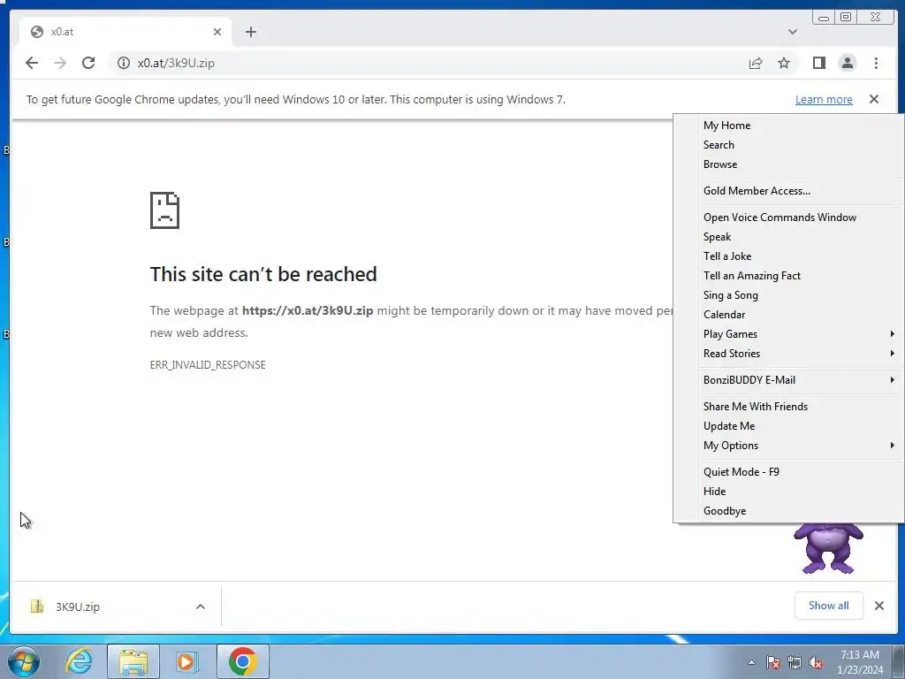This screenshot has width=905, height=679.
Task: Click the ERR_INVALID_RESPONSE error code text
Action: 208,365
